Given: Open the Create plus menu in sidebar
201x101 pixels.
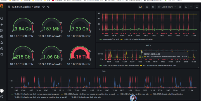Looking at the screenshot, I should pyautogui.click(x=2, y=25).
